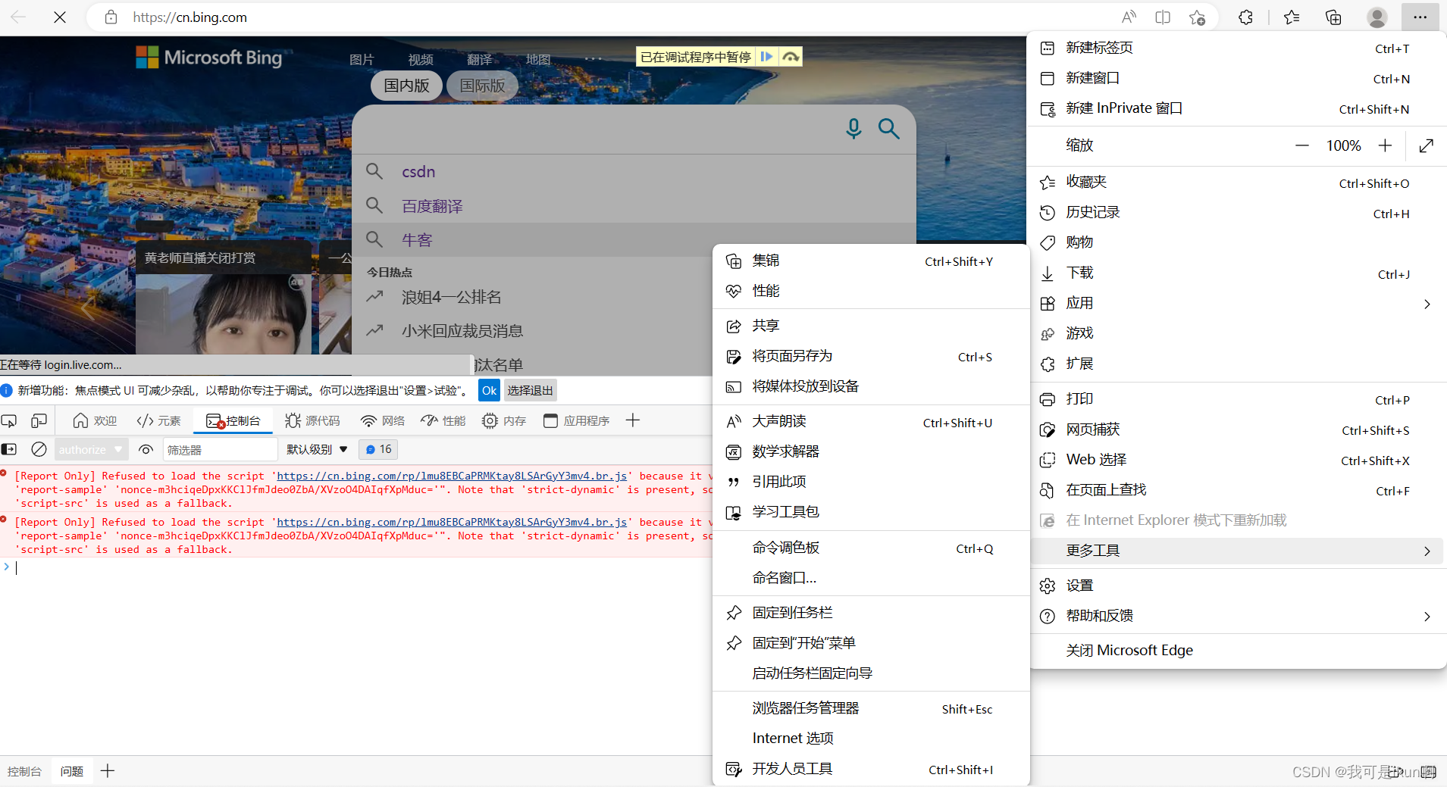1447x787 pixels.
Task: Open the 欢迎 DevTools tab
Action: (95, 420)
